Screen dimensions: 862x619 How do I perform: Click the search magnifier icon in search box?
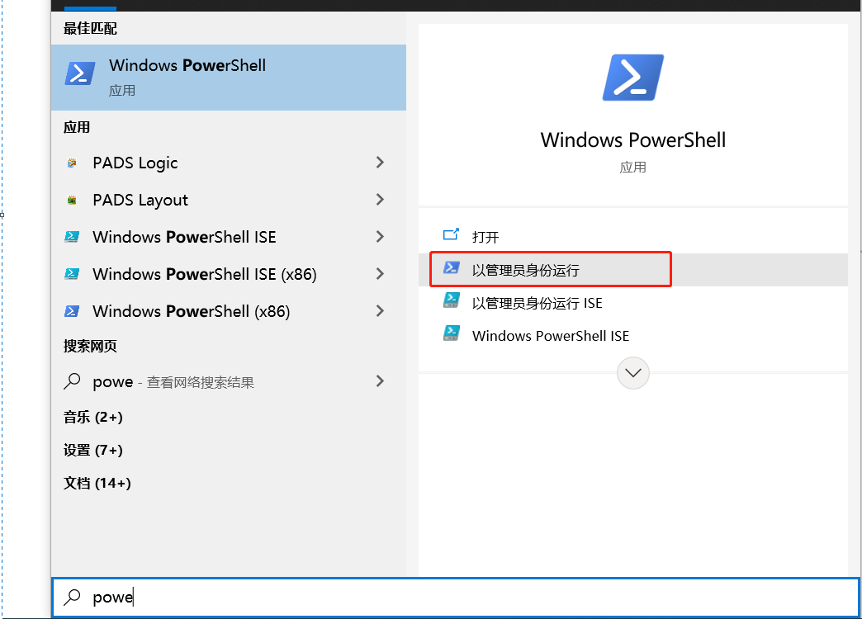pyautogui.click(x=73, y=597)
